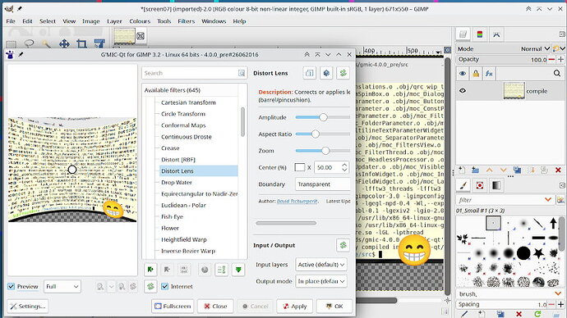Adjust Center X value with stepper arrows

[x=344, y=167]
